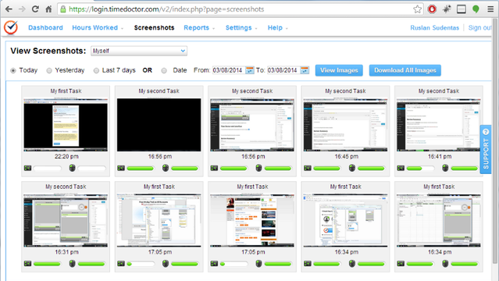Open the To date calendar picker icon

point(305,70)
